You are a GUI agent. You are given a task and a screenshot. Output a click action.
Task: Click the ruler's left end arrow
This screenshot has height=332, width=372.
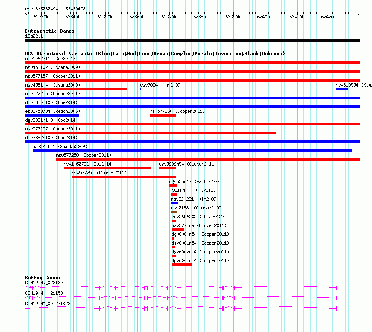click(26, 13)
